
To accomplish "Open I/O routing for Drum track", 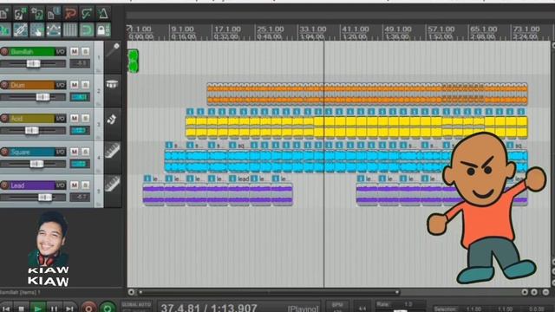I will click(61, 85).
